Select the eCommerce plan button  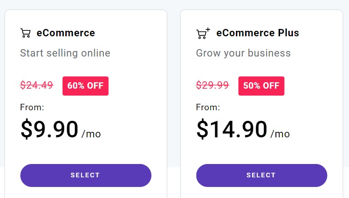(x=86, y=175)
